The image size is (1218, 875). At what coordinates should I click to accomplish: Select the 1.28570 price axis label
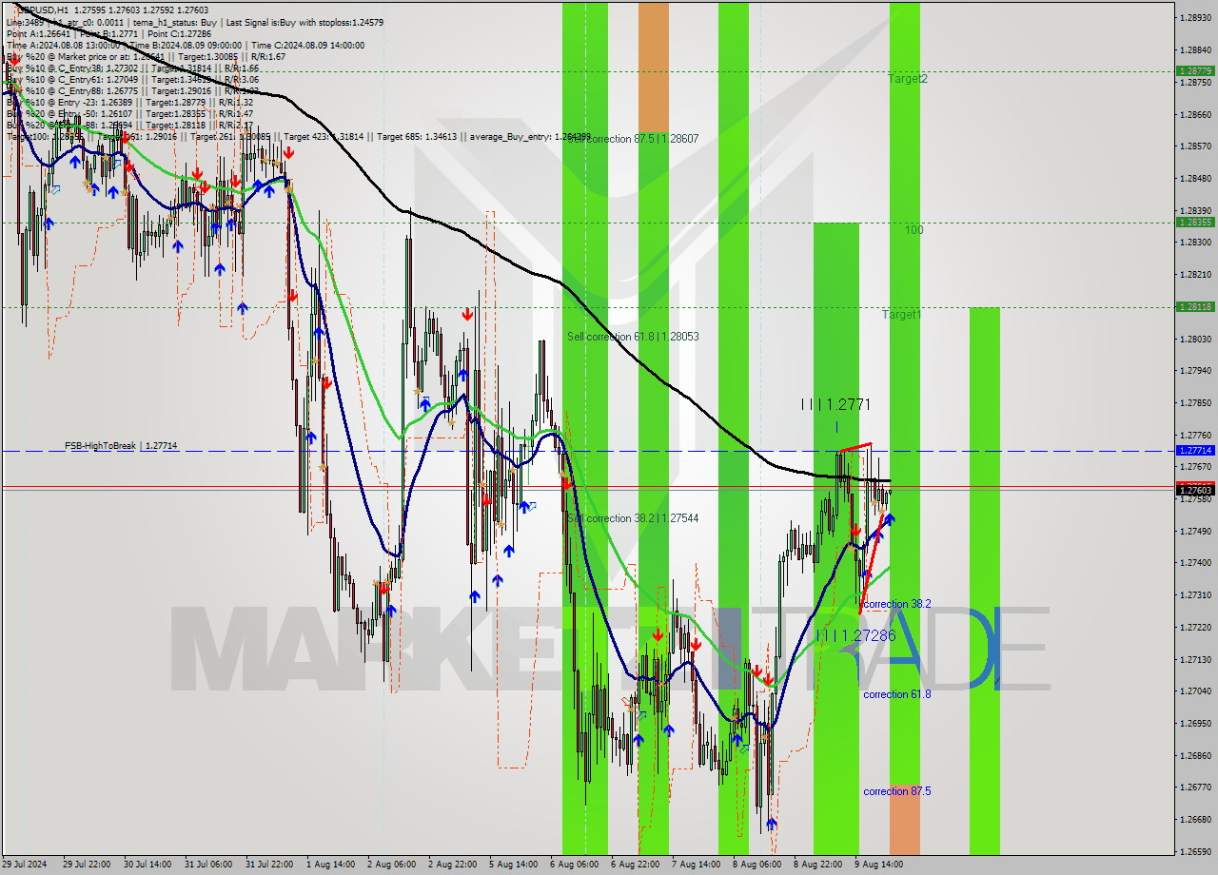[x=1194, y=146]
